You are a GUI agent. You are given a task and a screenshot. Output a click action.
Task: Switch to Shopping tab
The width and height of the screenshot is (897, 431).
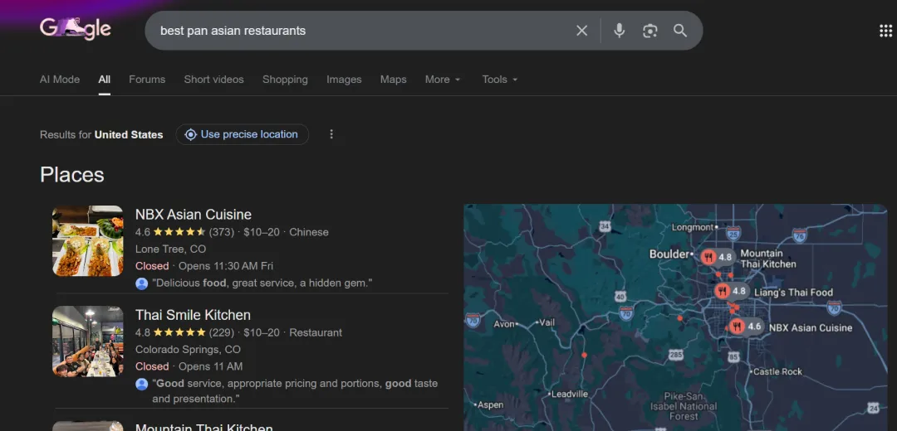click(x=285, y=80)
